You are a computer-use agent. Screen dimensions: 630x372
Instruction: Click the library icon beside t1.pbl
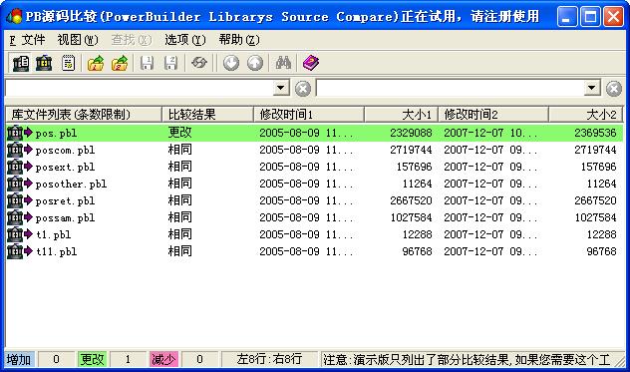point(15,234)
